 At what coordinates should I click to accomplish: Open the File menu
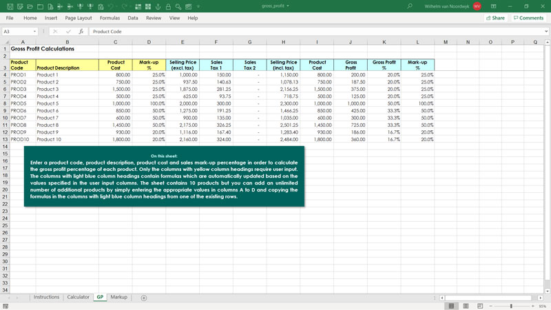(10, 18)
